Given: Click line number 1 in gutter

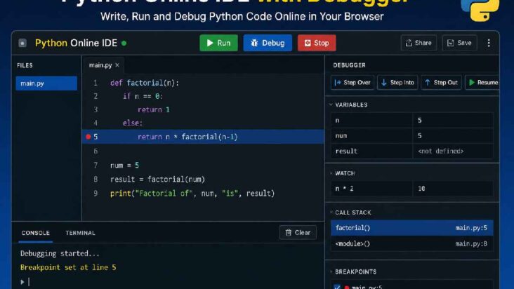Looking at the screenshot, I should click(95, 83).
